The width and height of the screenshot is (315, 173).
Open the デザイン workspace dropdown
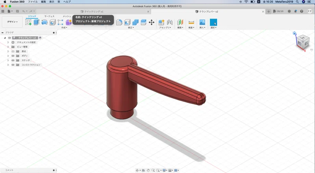12,22
